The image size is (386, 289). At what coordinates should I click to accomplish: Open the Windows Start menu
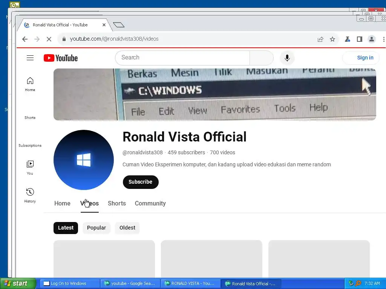point(18,284)
